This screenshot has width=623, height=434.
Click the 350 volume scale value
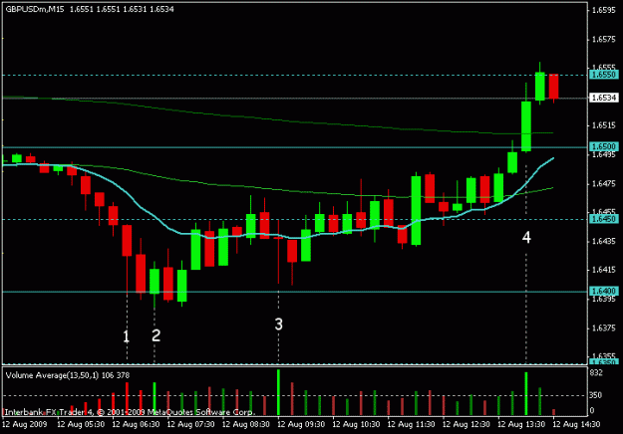[x=596, y=395]
